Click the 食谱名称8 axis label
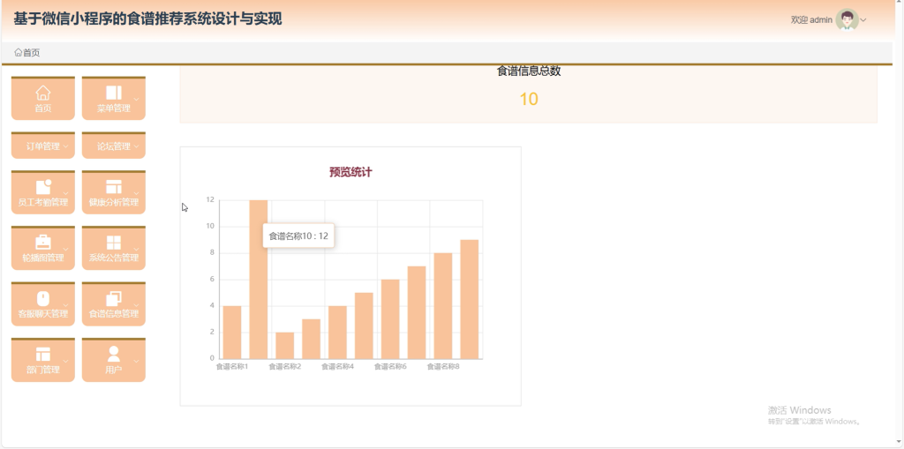 [443, 367]
